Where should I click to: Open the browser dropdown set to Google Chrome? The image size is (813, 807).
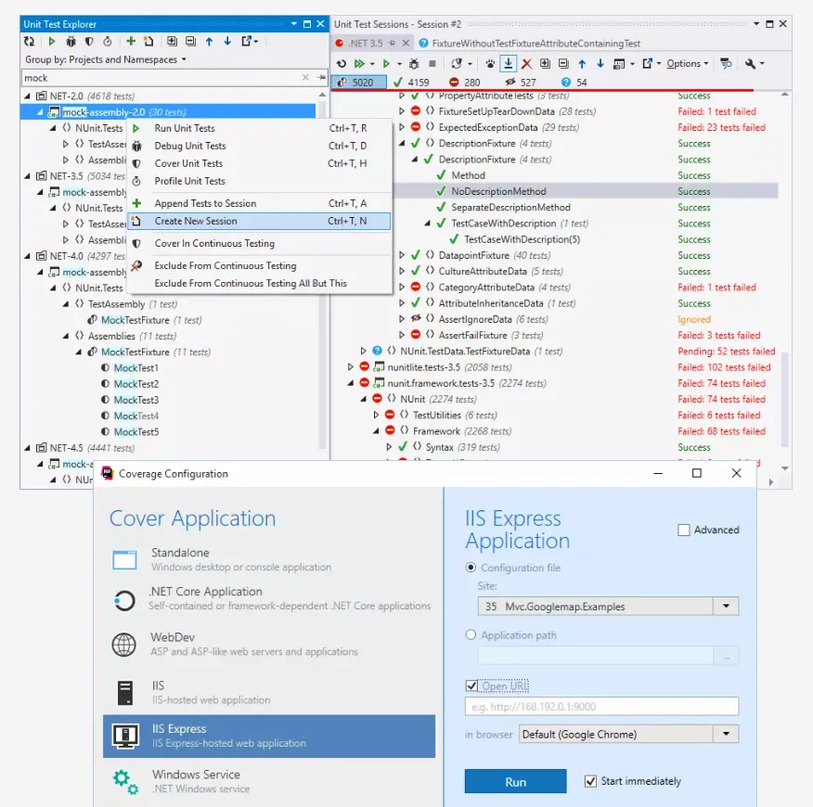pyautogui.click(x=726, y=735)
